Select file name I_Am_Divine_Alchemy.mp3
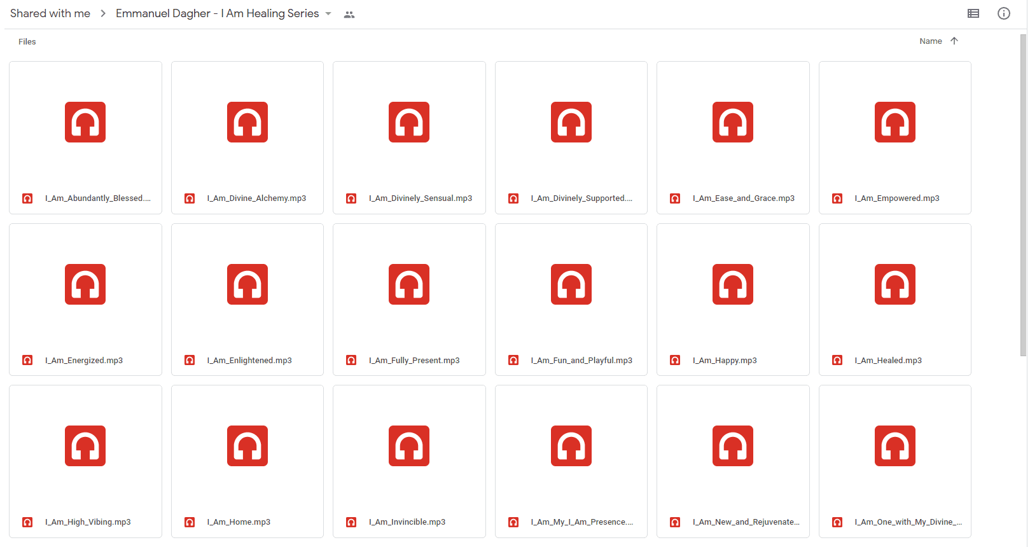The width and height of the screenshot is (1030, 547). [x=256, y=198]
